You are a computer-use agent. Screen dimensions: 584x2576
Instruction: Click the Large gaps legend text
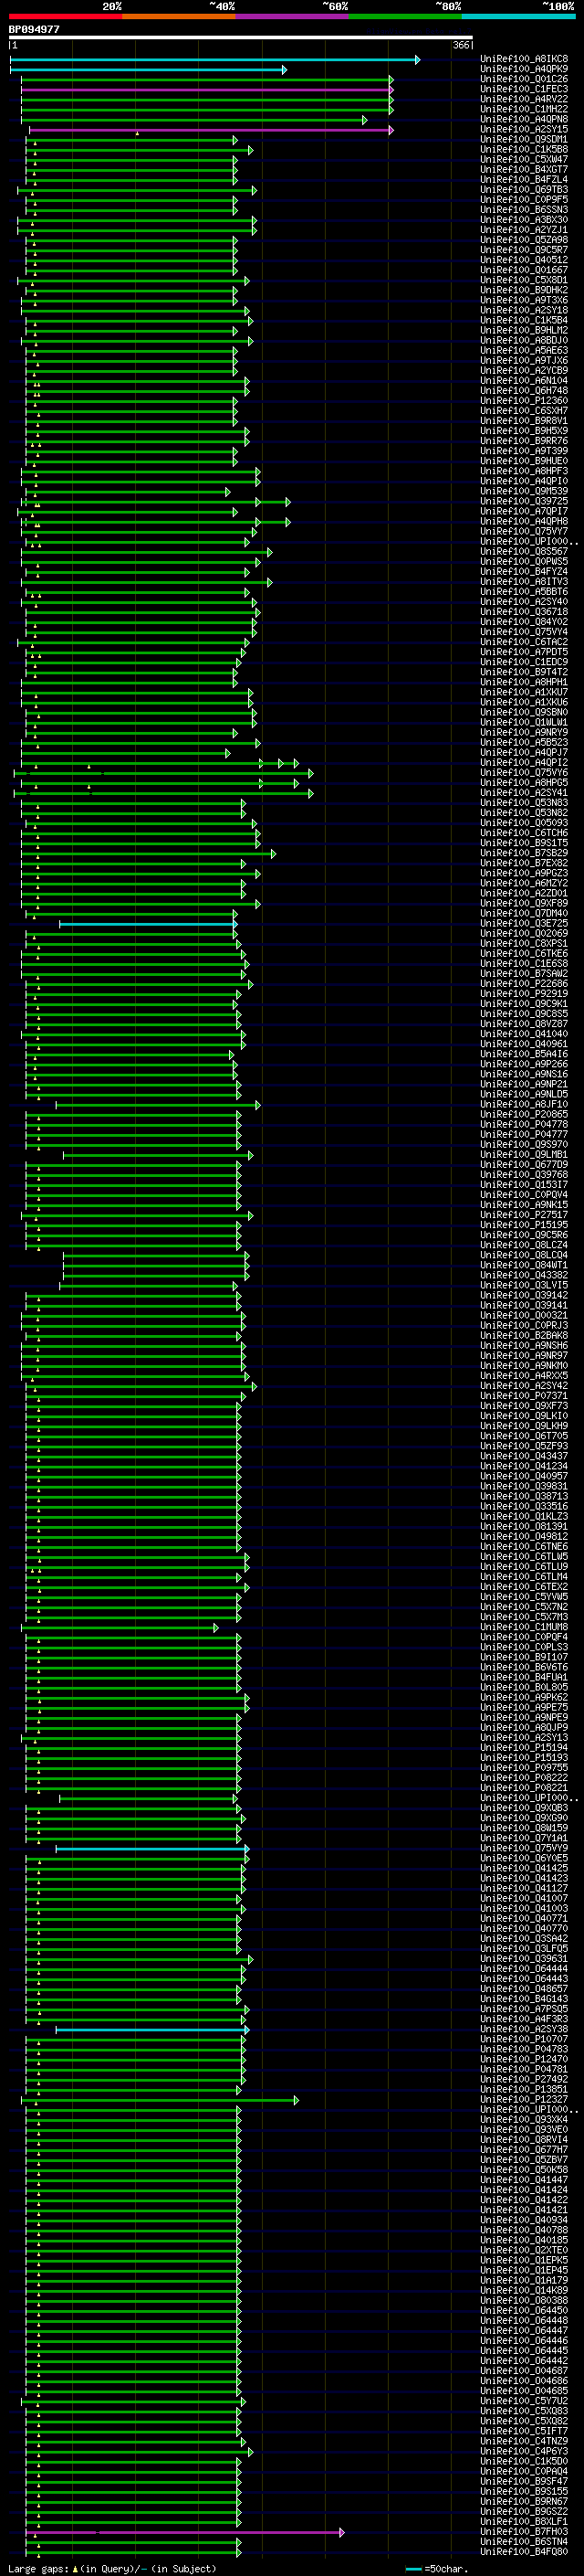[112, 2569]
